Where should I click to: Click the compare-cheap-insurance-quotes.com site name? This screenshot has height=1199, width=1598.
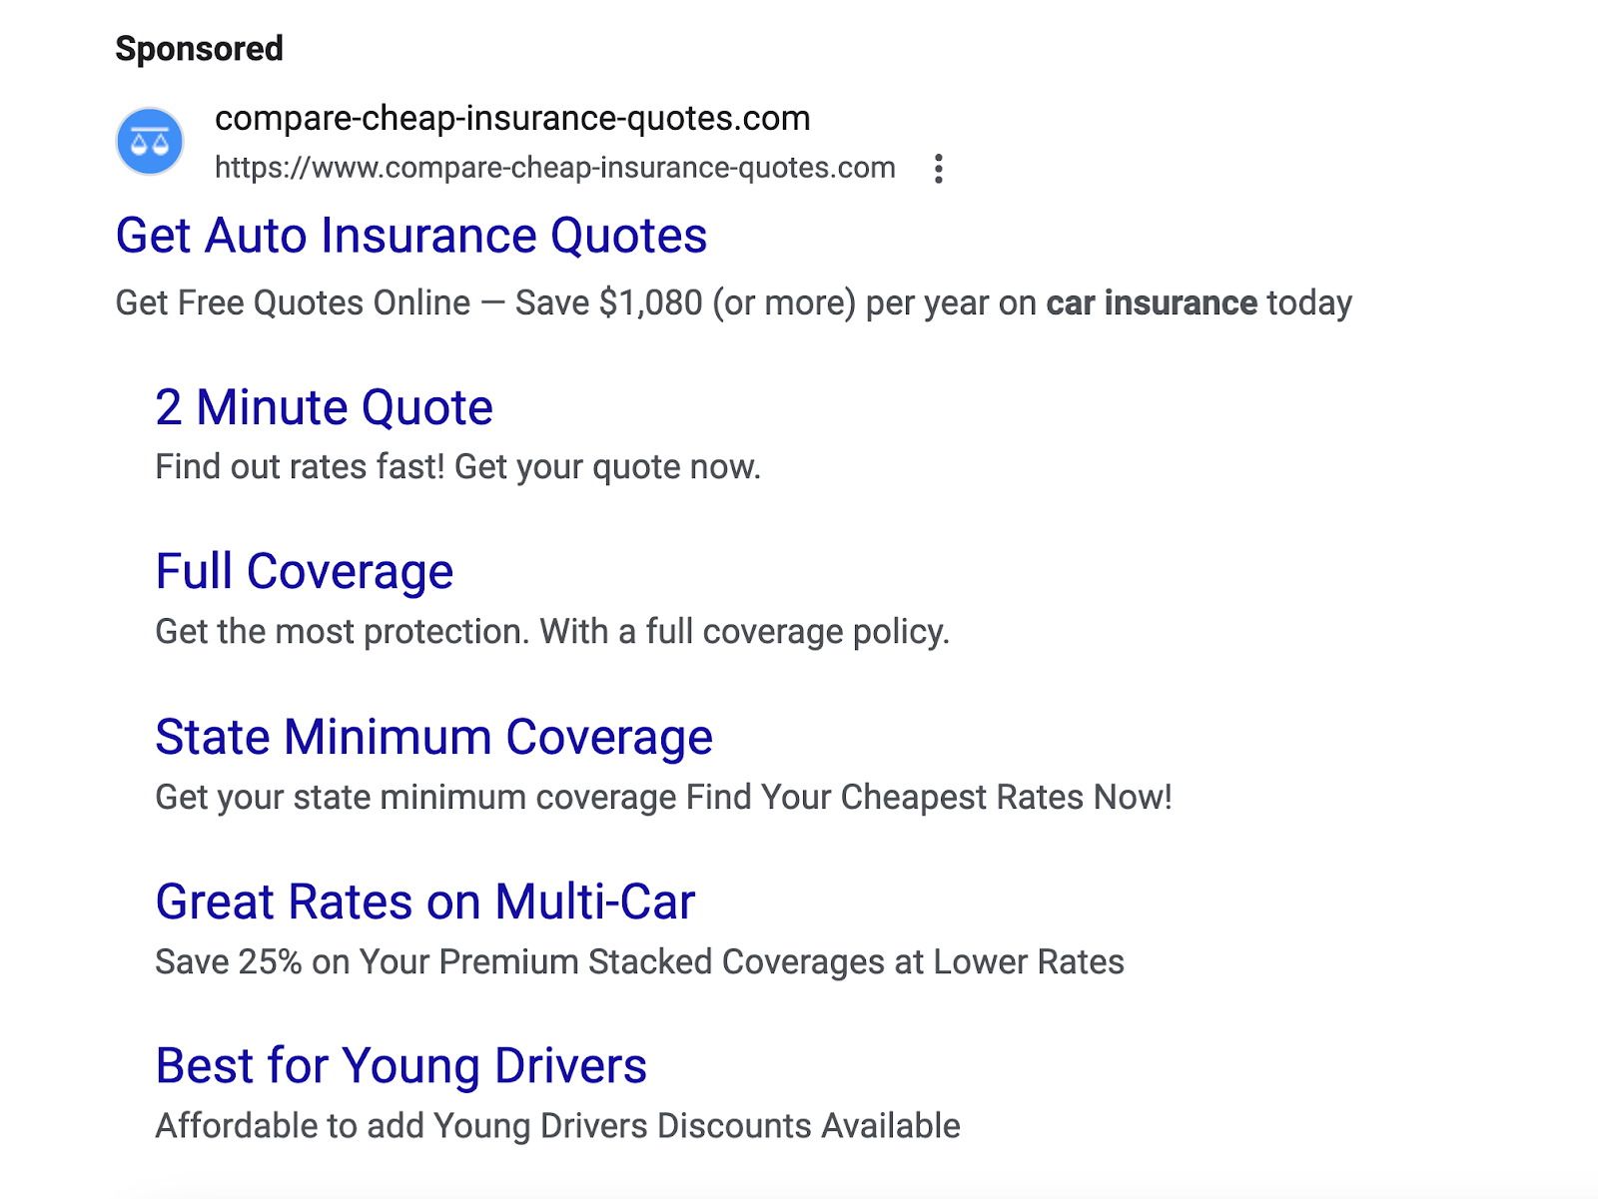[511, 118]
